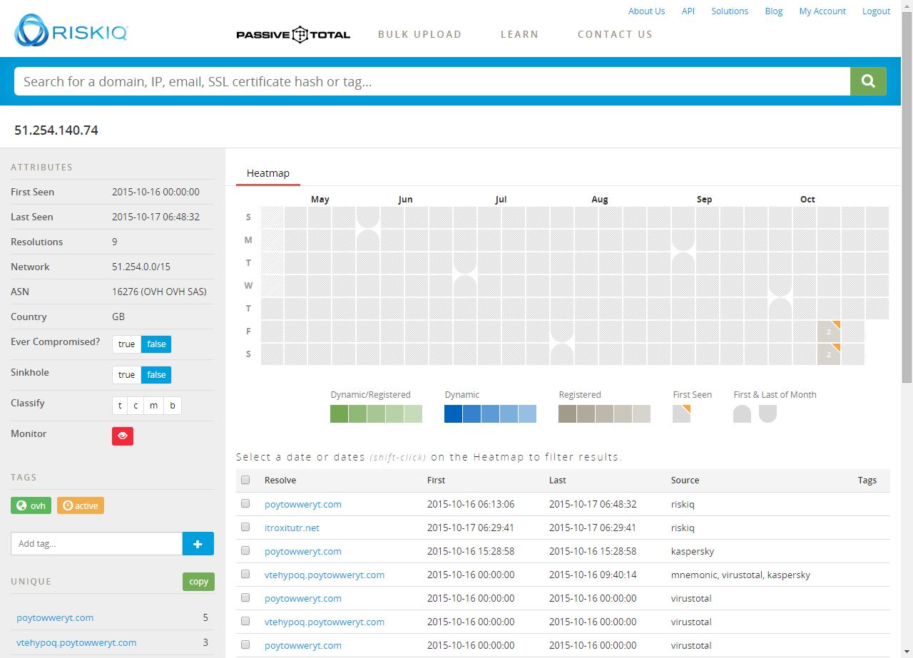Open BULK UPLOAD menu item
The height and width of the screenshot is (658, 913).
420,34
